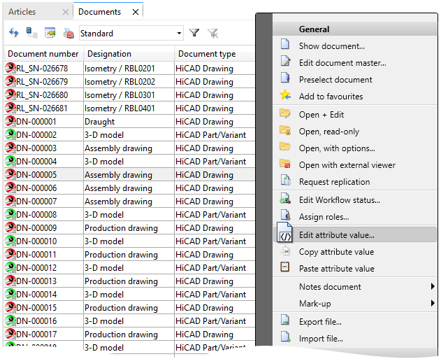Click Assign roles... menu entry
Viewport: 441px width, 359px height.
324,217
